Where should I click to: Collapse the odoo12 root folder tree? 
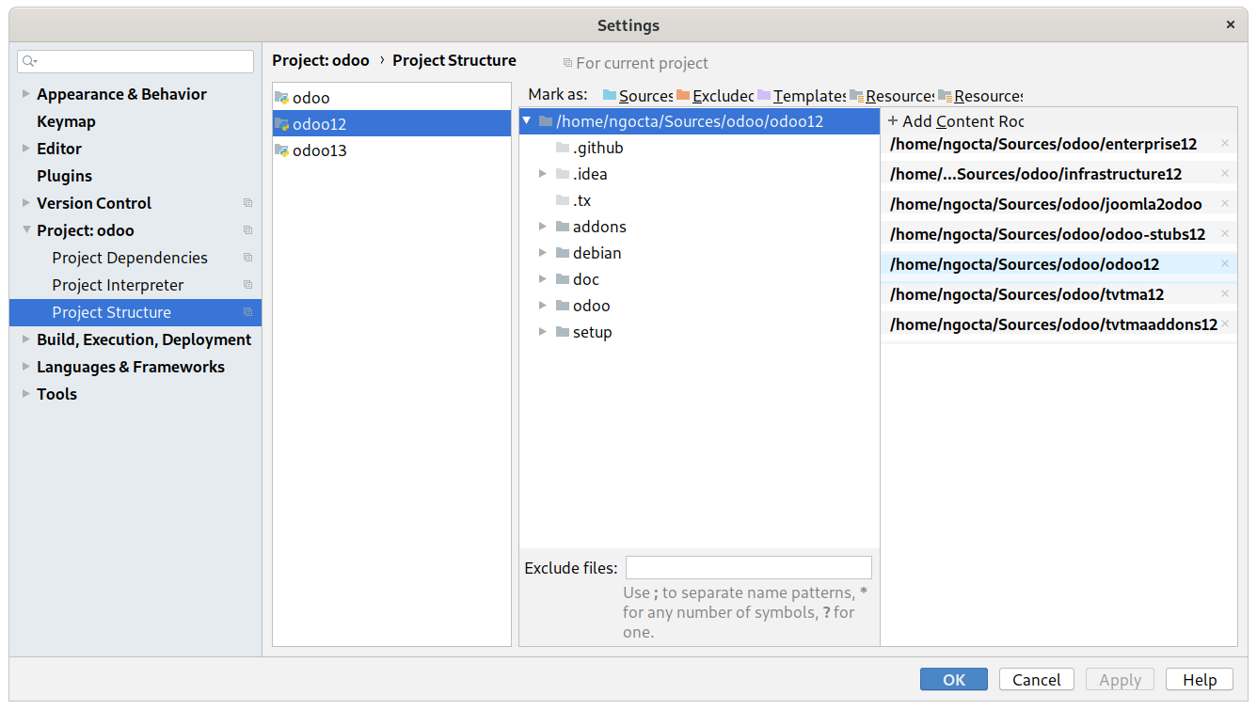[527, 121]
